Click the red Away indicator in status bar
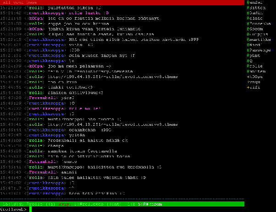The height and width of the screenshot is (212, 276). [x=65, y=204]
